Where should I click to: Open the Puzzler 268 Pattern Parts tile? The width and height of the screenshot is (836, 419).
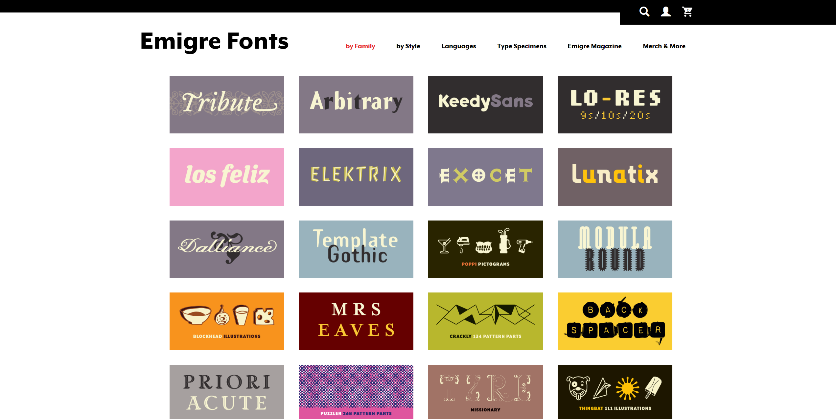pos(356,392)
